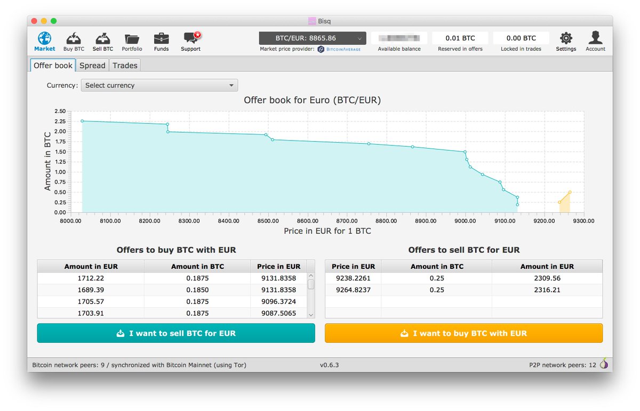Viewport: 640px width, 411px height.
Task: Open the Settings gear icon
Action: point(566,38)
